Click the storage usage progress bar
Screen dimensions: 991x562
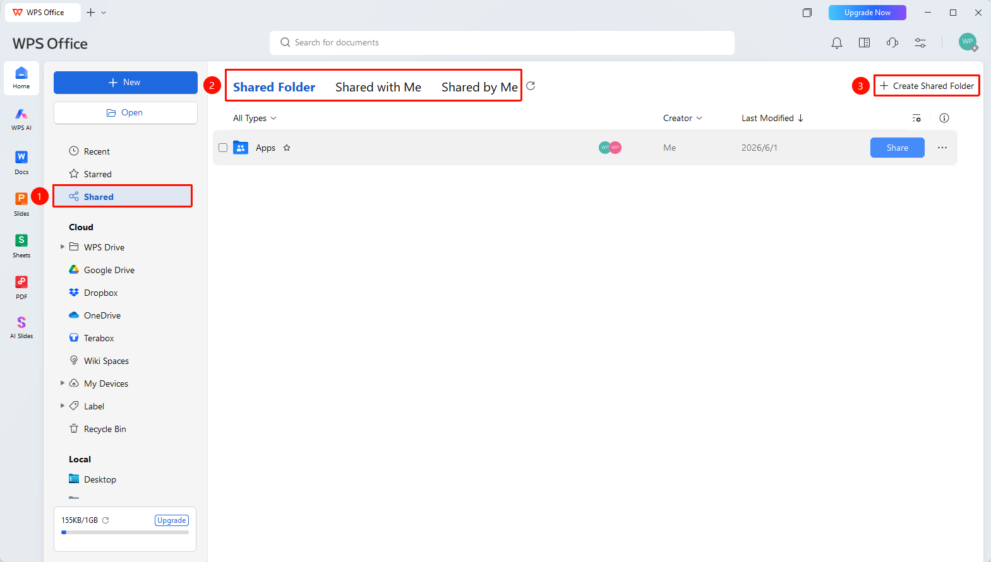click(125, 532)
